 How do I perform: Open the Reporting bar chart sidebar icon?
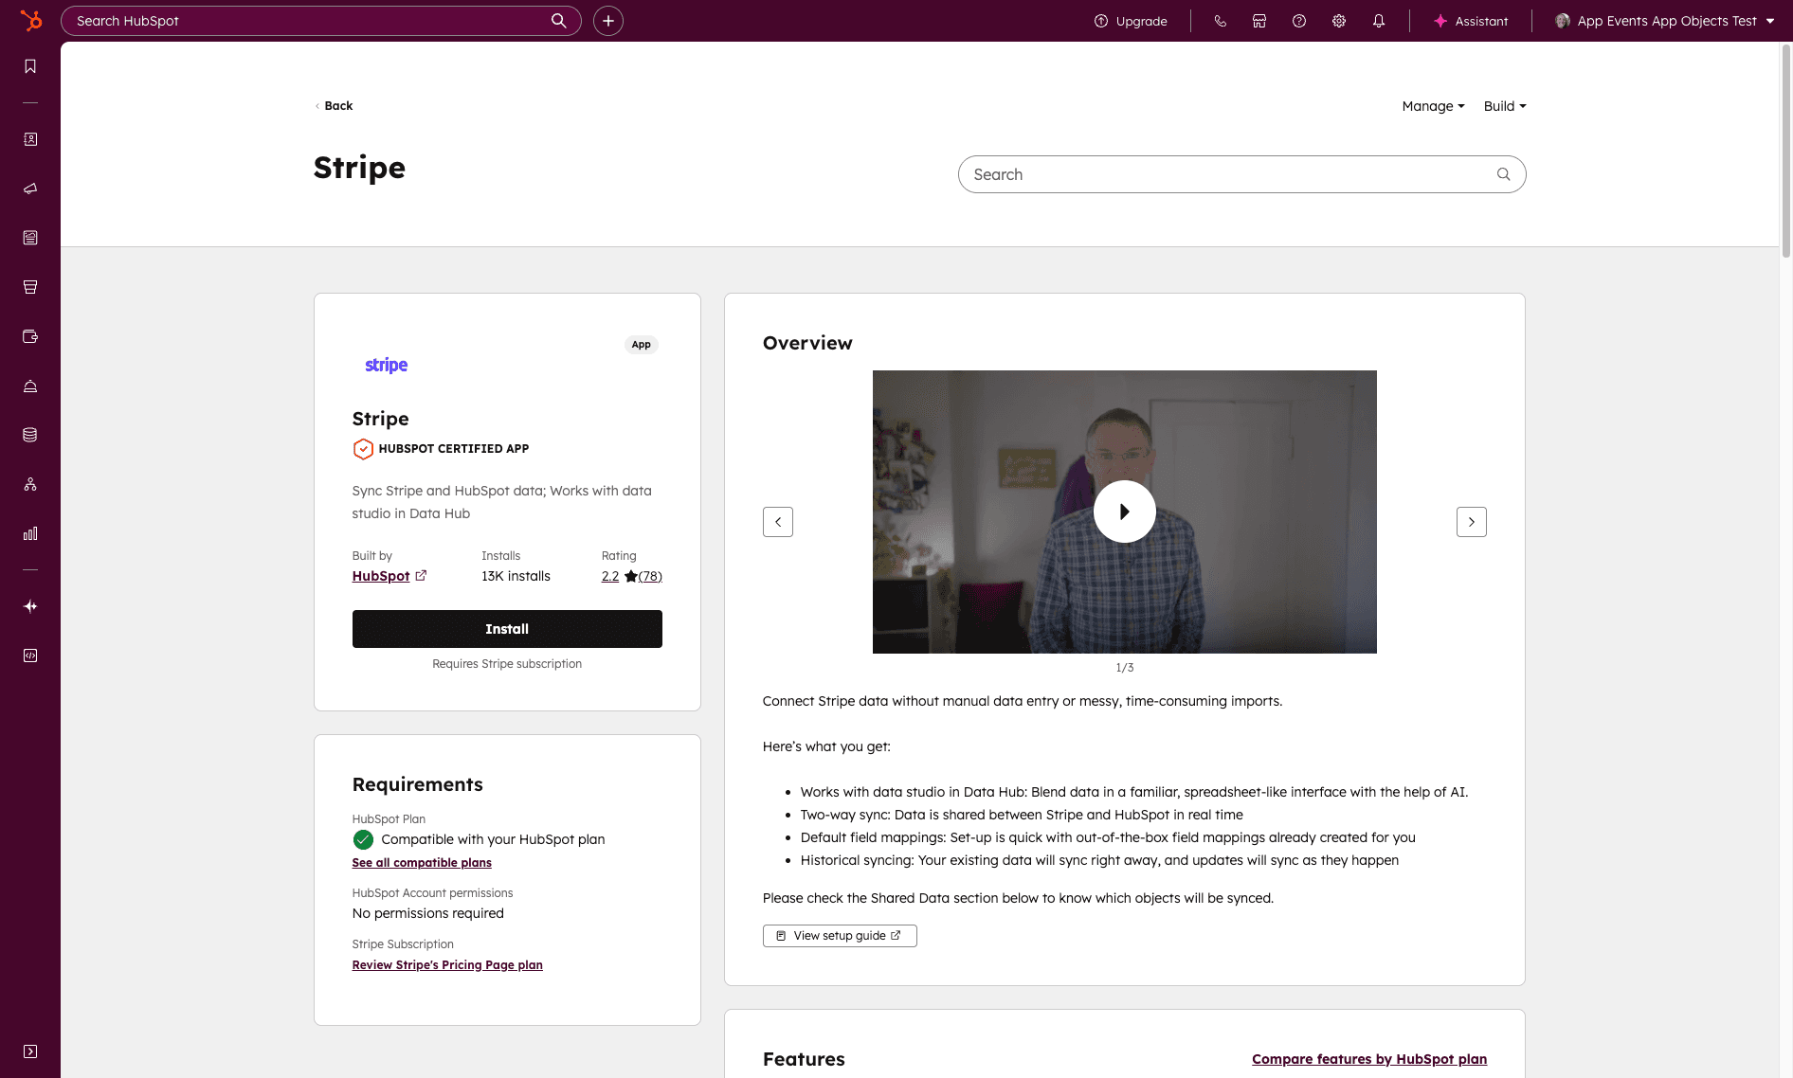30,533
